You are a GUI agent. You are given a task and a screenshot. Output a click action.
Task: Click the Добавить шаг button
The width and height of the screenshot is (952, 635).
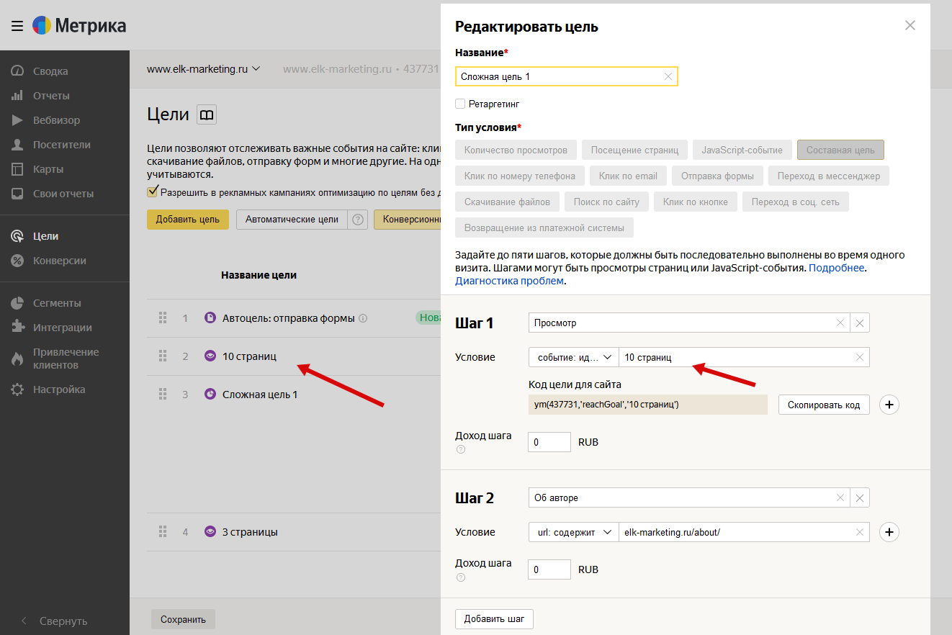point(494,619)
